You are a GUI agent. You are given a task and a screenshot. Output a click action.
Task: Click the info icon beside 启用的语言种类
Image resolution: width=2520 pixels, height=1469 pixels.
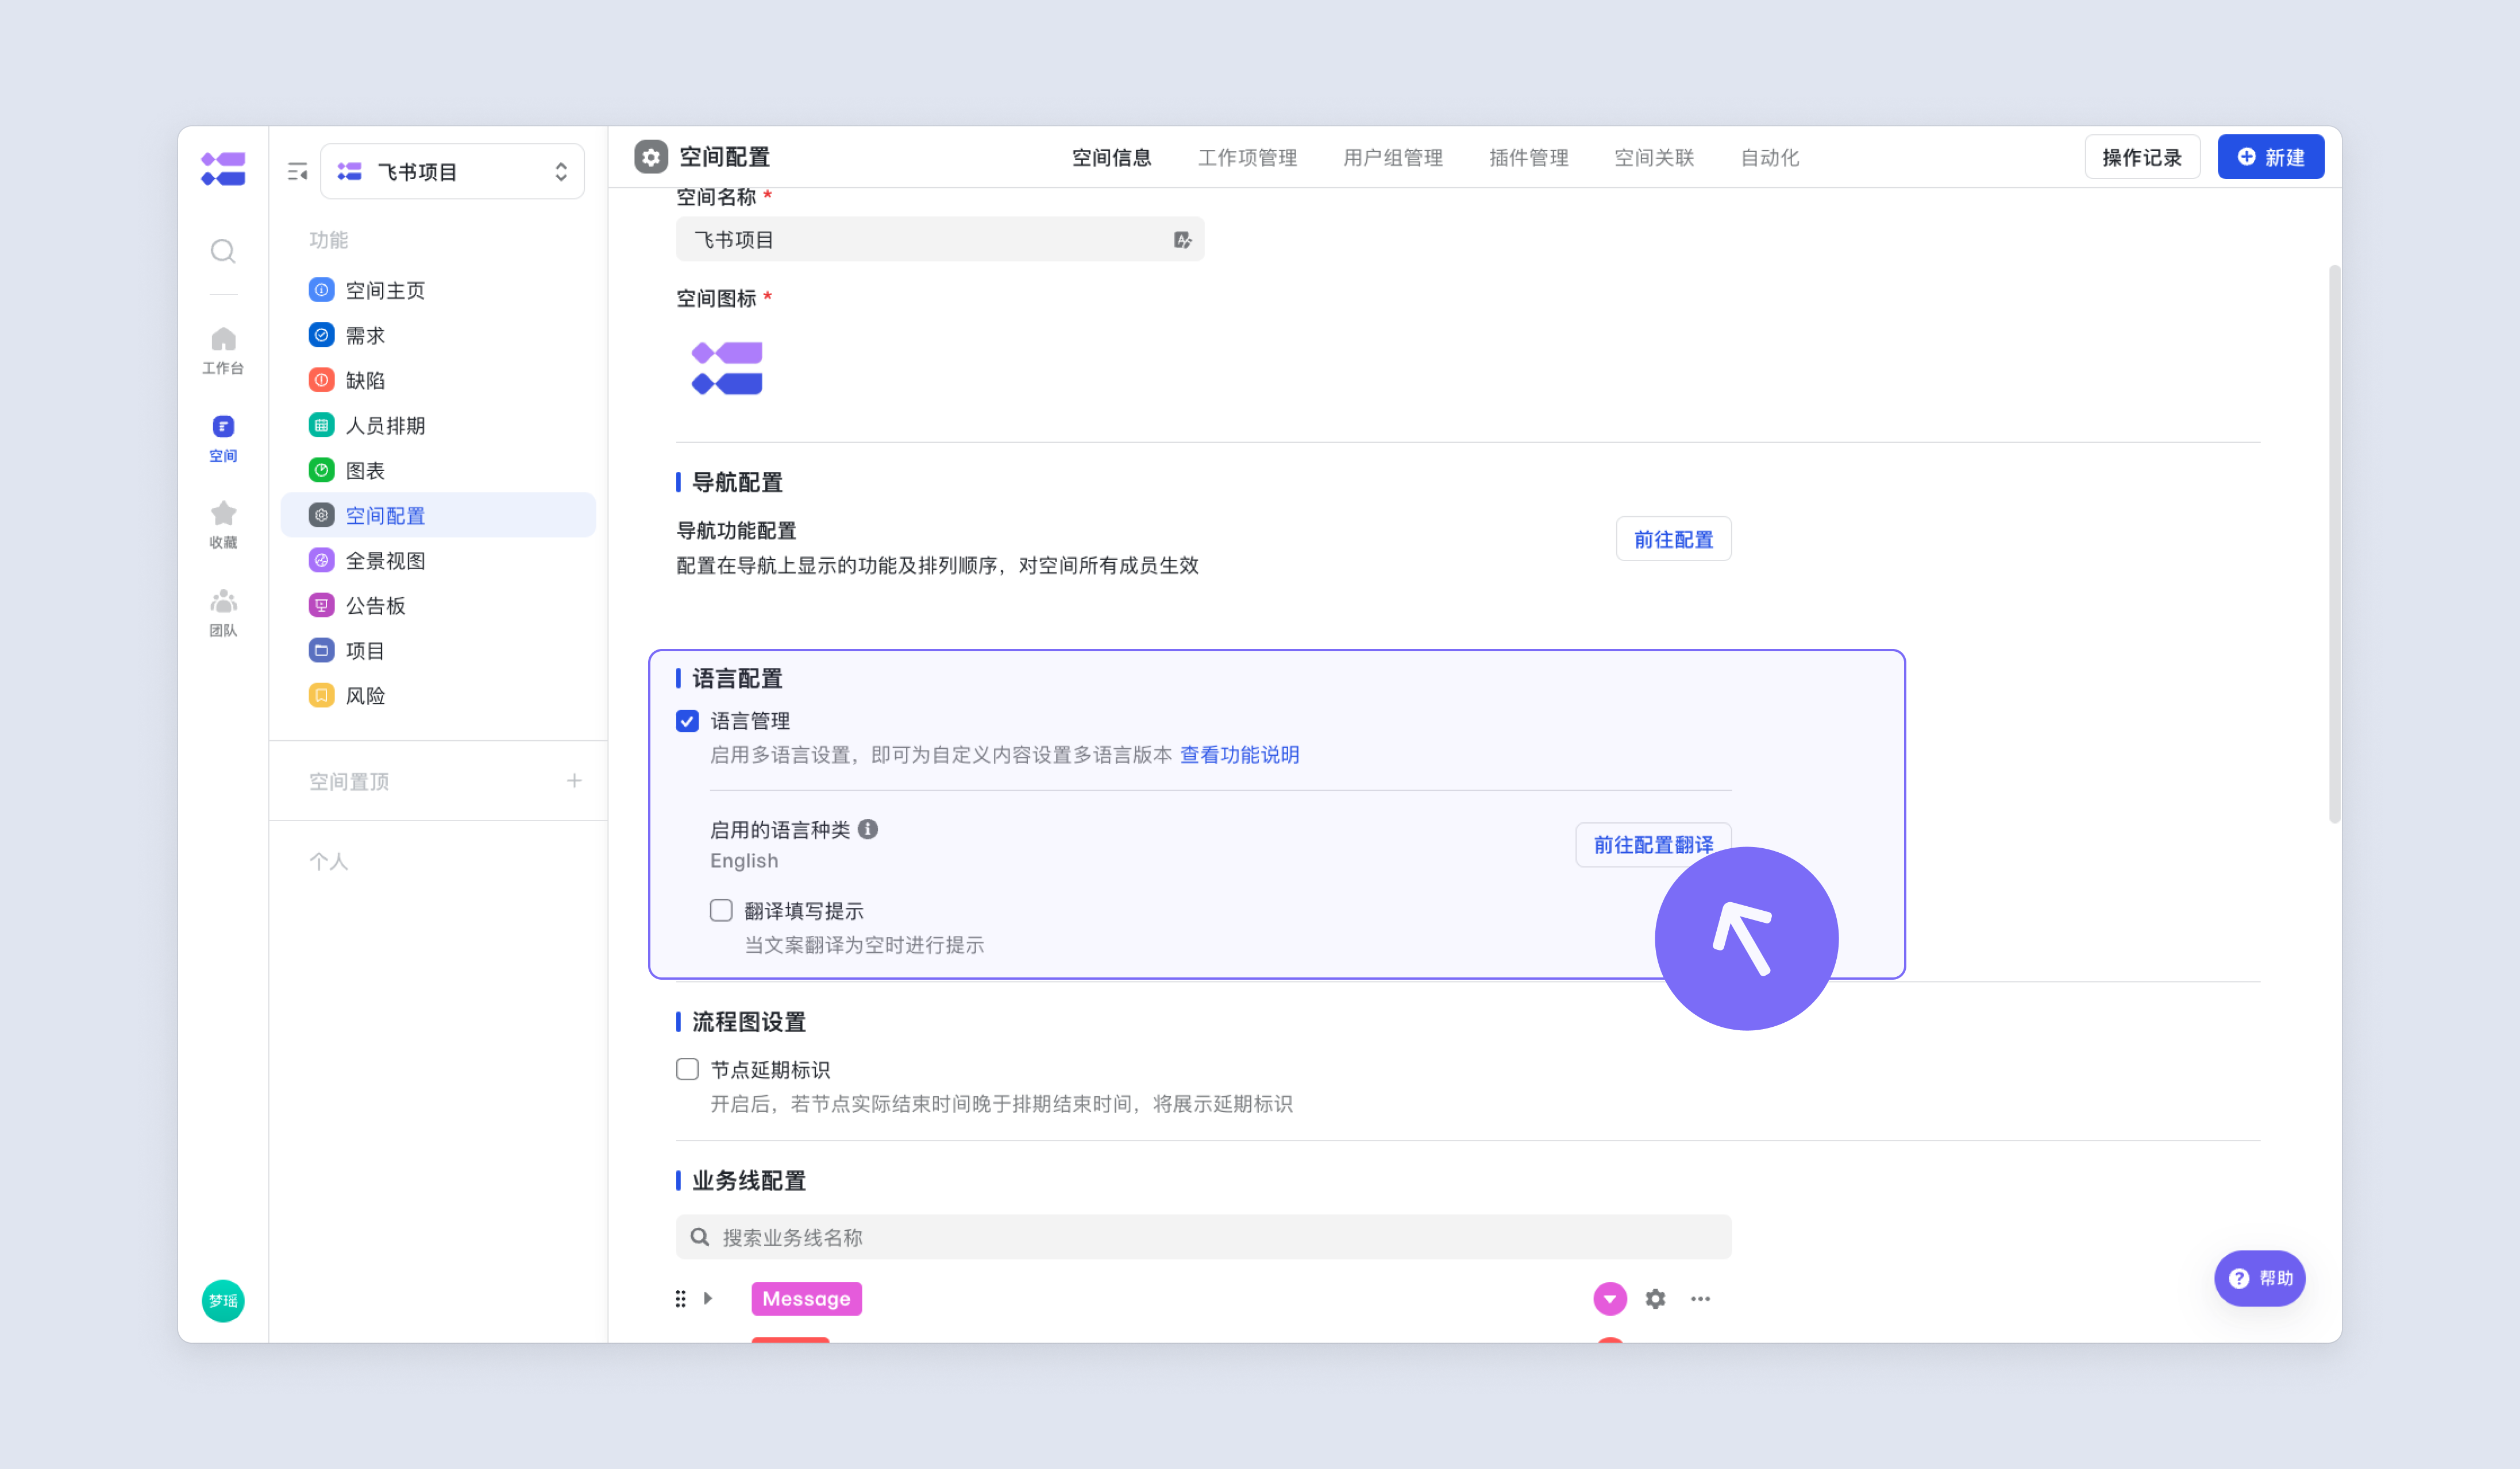click(x=868, y=829)
